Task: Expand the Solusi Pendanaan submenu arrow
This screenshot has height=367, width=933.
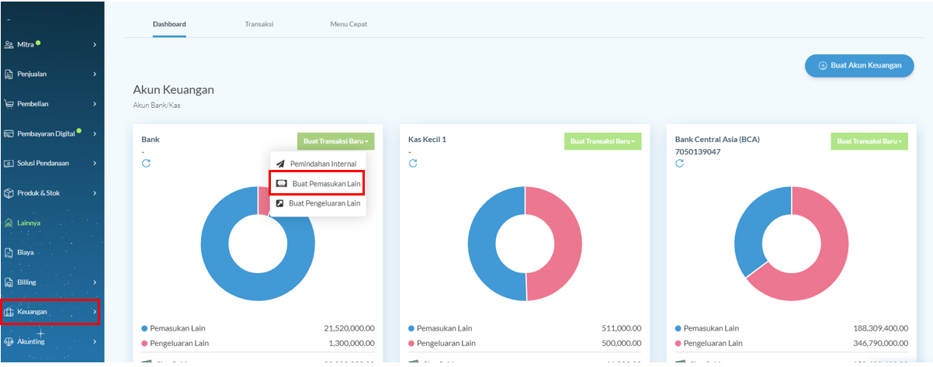Action: click(95, 164)
